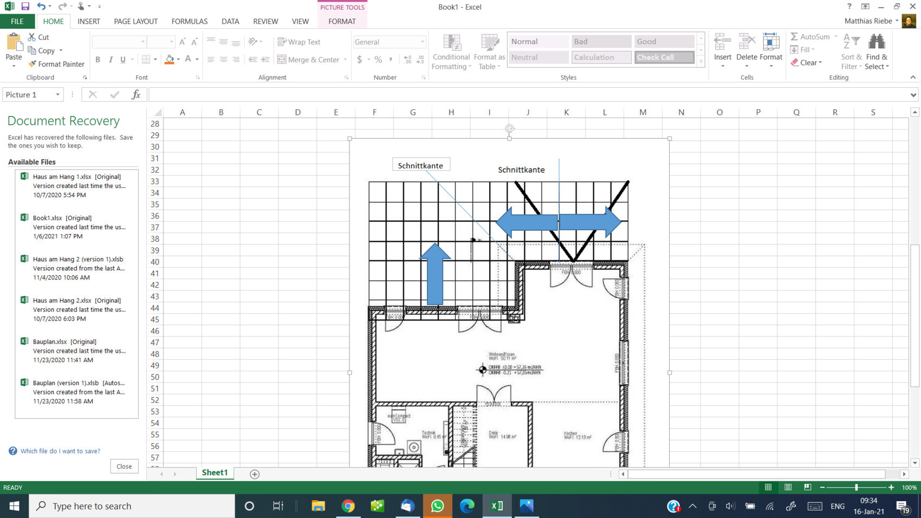Viewport: 921px width, 518px height.
Task: Switch to Page Layout view
Action: coord(788,487)
